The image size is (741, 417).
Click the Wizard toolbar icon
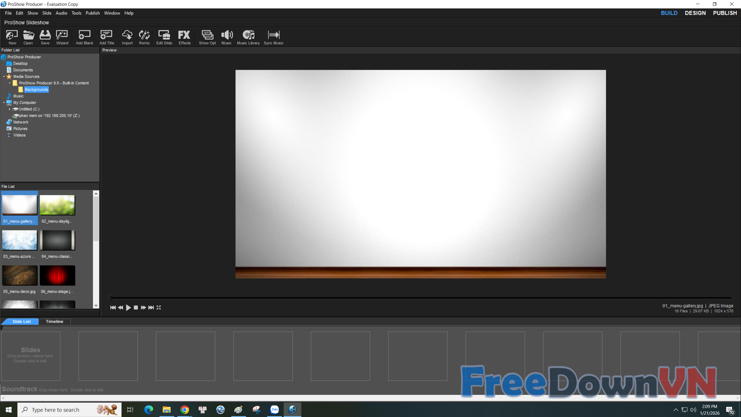point(62,37)
